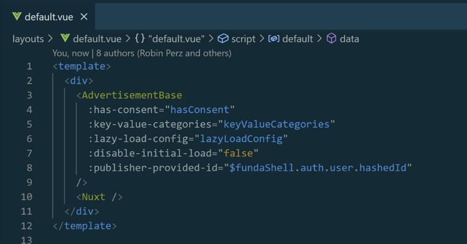Image resolution: width=467 pixels, height=244 pixels.
Task: Click the hasConsent binding value
Action: pos(200,110)
